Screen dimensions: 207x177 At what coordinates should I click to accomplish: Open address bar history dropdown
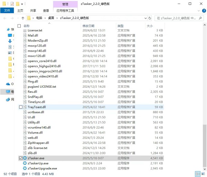146,18
